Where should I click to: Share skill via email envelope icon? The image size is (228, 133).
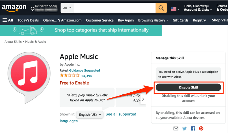(176, 129)
